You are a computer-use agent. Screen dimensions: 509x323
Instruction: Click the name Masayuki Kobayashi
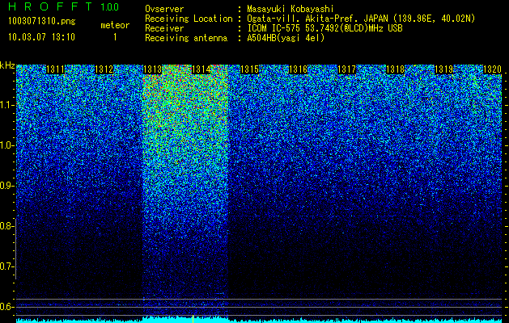[291, 9]
